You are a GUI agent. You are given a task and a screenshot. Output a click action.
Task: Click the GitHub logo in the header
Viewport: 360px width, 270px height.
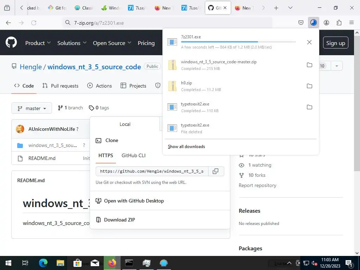pyautogui.click(x=11, y=43)
